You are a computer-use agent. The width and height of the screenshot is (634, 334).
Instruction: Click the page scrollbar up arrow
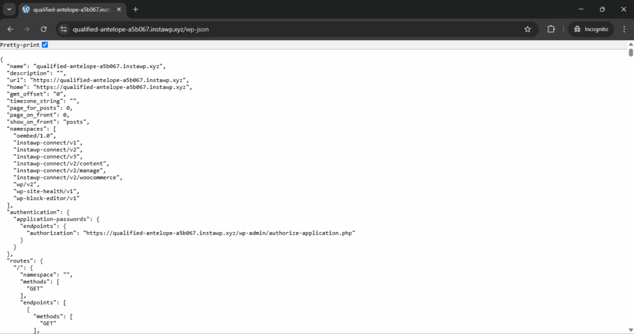click(x=631, y=44)
